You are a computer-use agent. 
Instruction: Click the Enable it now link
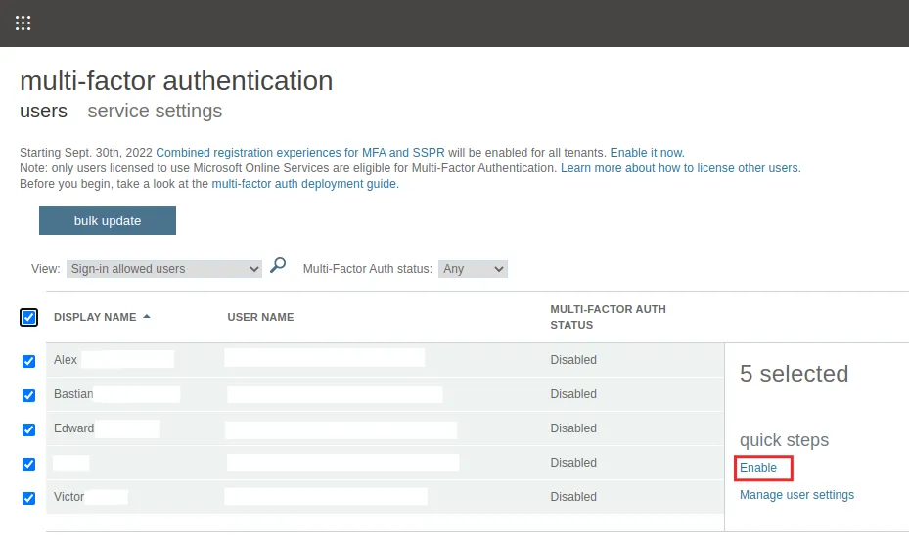coord(647,153)
